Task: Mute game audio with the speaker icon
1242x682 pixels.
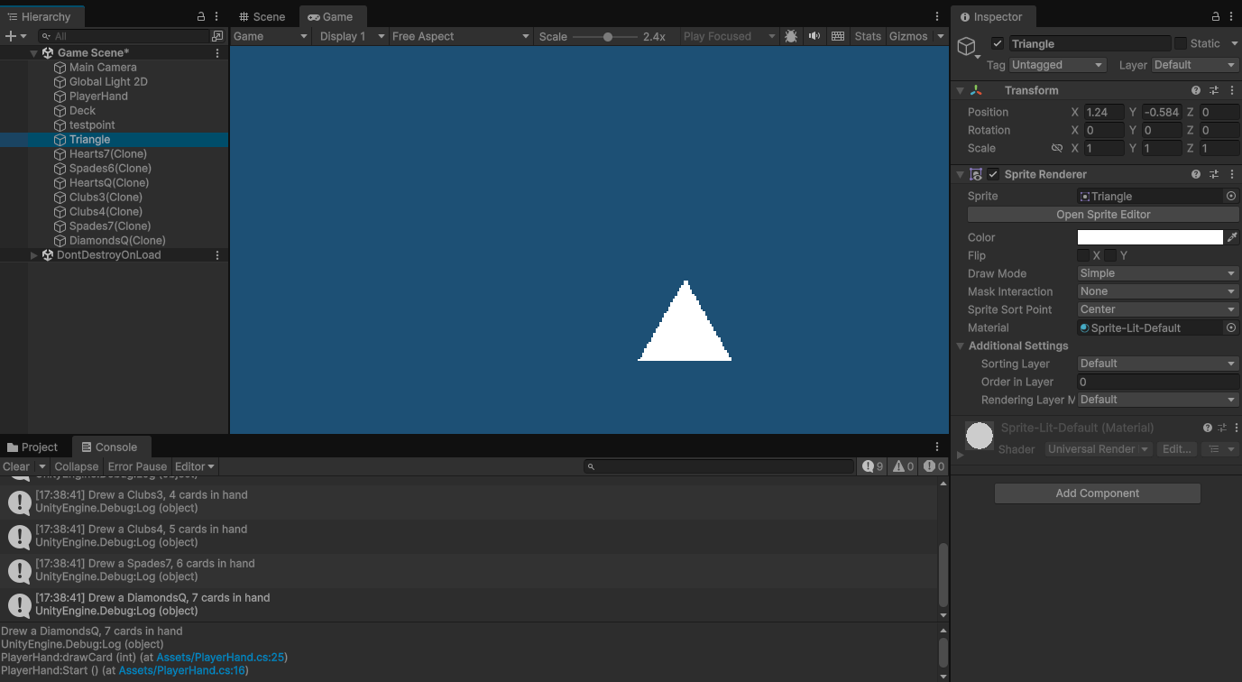Action: (816, 36)
